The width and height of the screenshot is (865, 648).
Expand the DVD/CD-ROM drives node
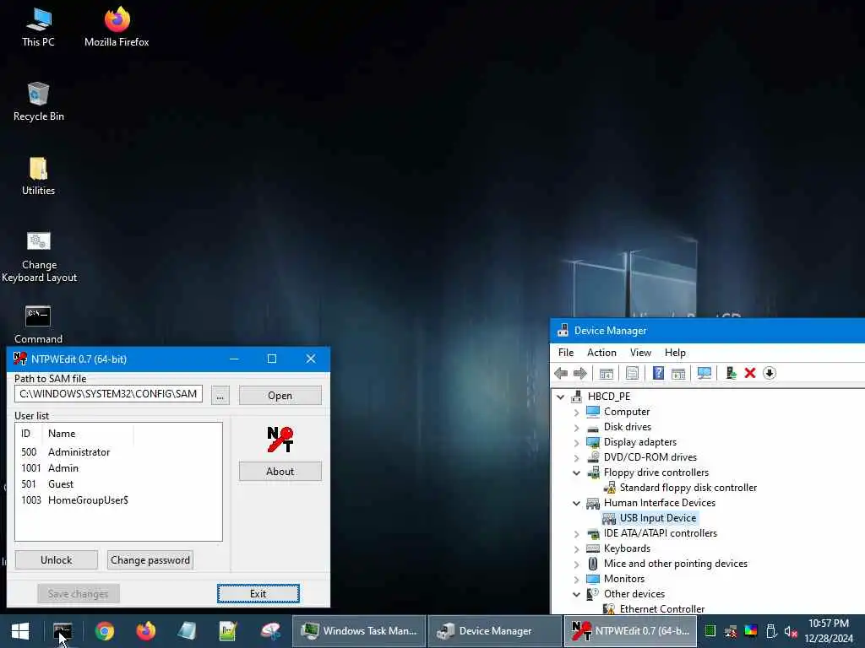pos(576,458)
